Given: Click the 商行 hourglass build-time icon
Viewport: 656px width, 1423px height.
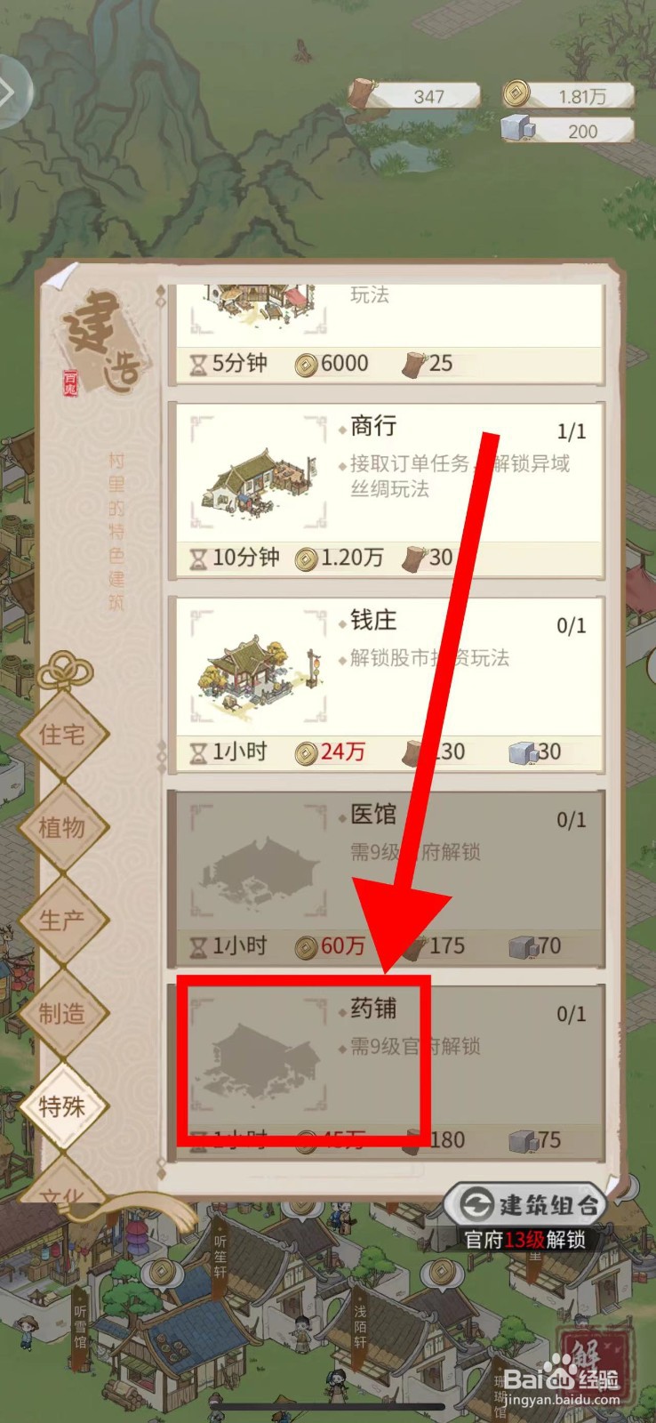Looking at the screenshot, I should (198, 559).
